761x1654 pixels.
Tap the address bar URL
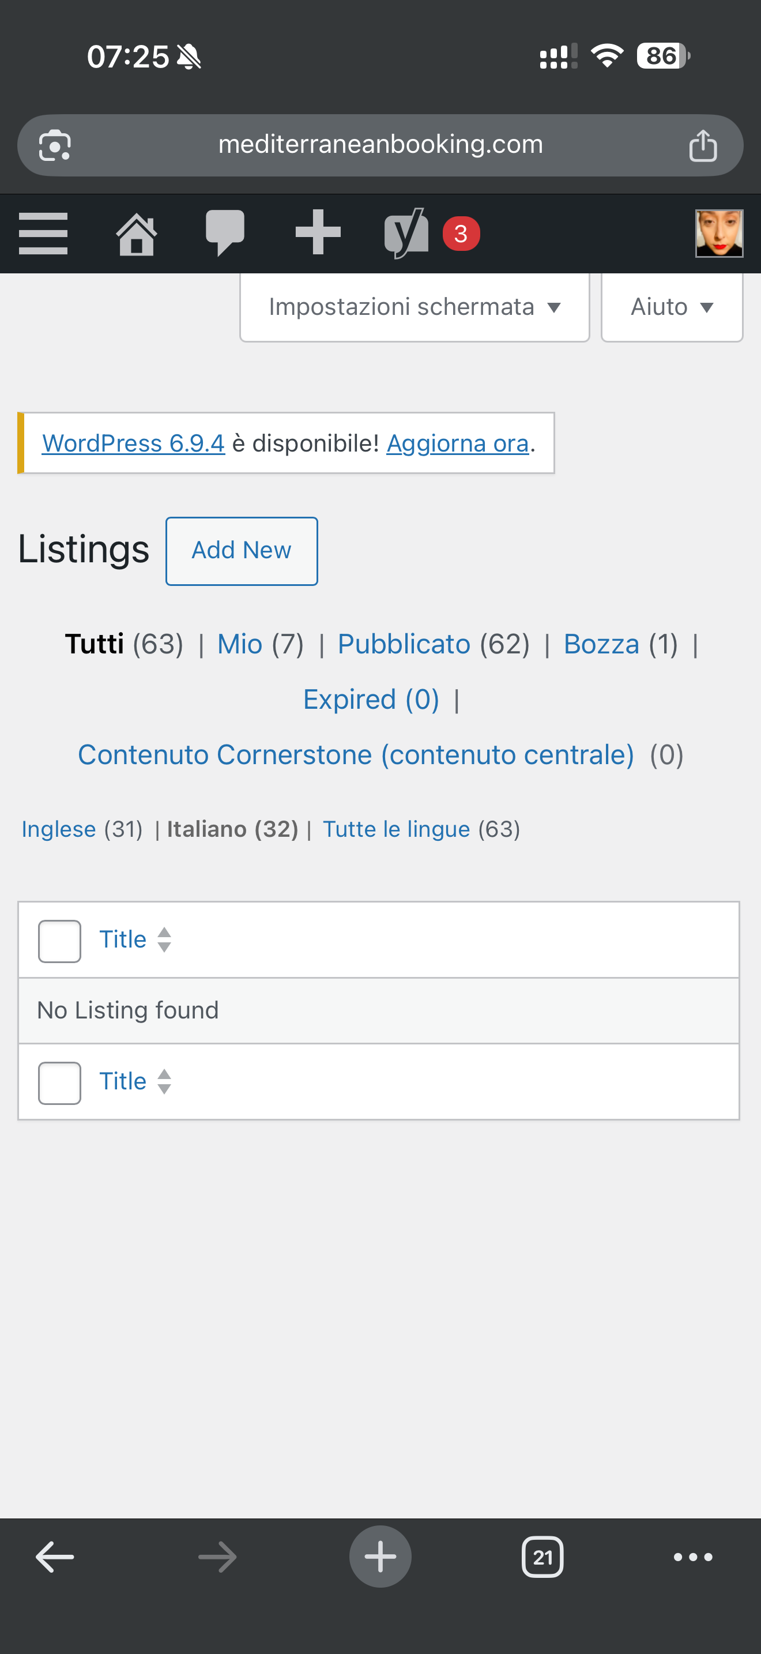pos(380,145)
